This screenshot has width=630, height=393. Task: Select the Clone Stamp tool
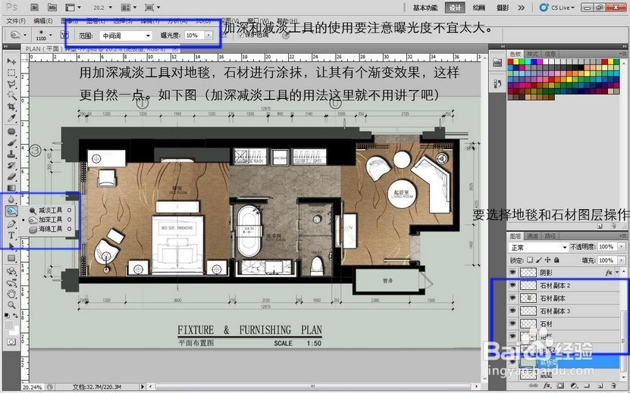(x=11, y=154)
